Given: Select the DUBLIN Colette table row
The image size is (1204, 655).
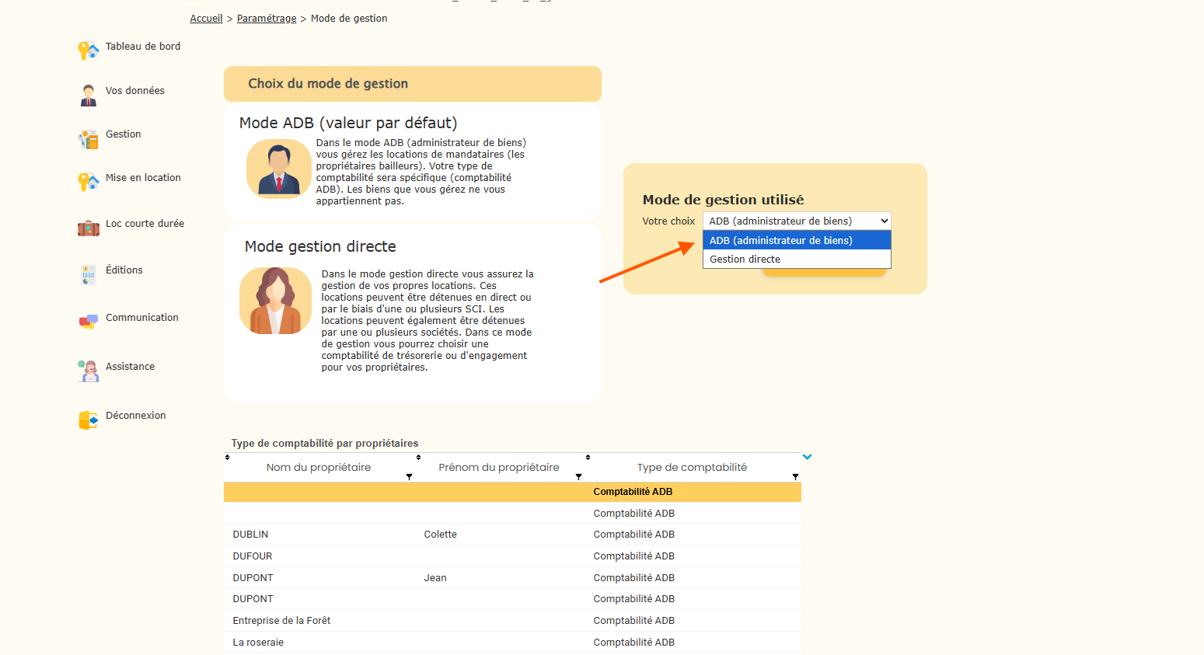Looking at the screenshot, I should pos(511,535).
